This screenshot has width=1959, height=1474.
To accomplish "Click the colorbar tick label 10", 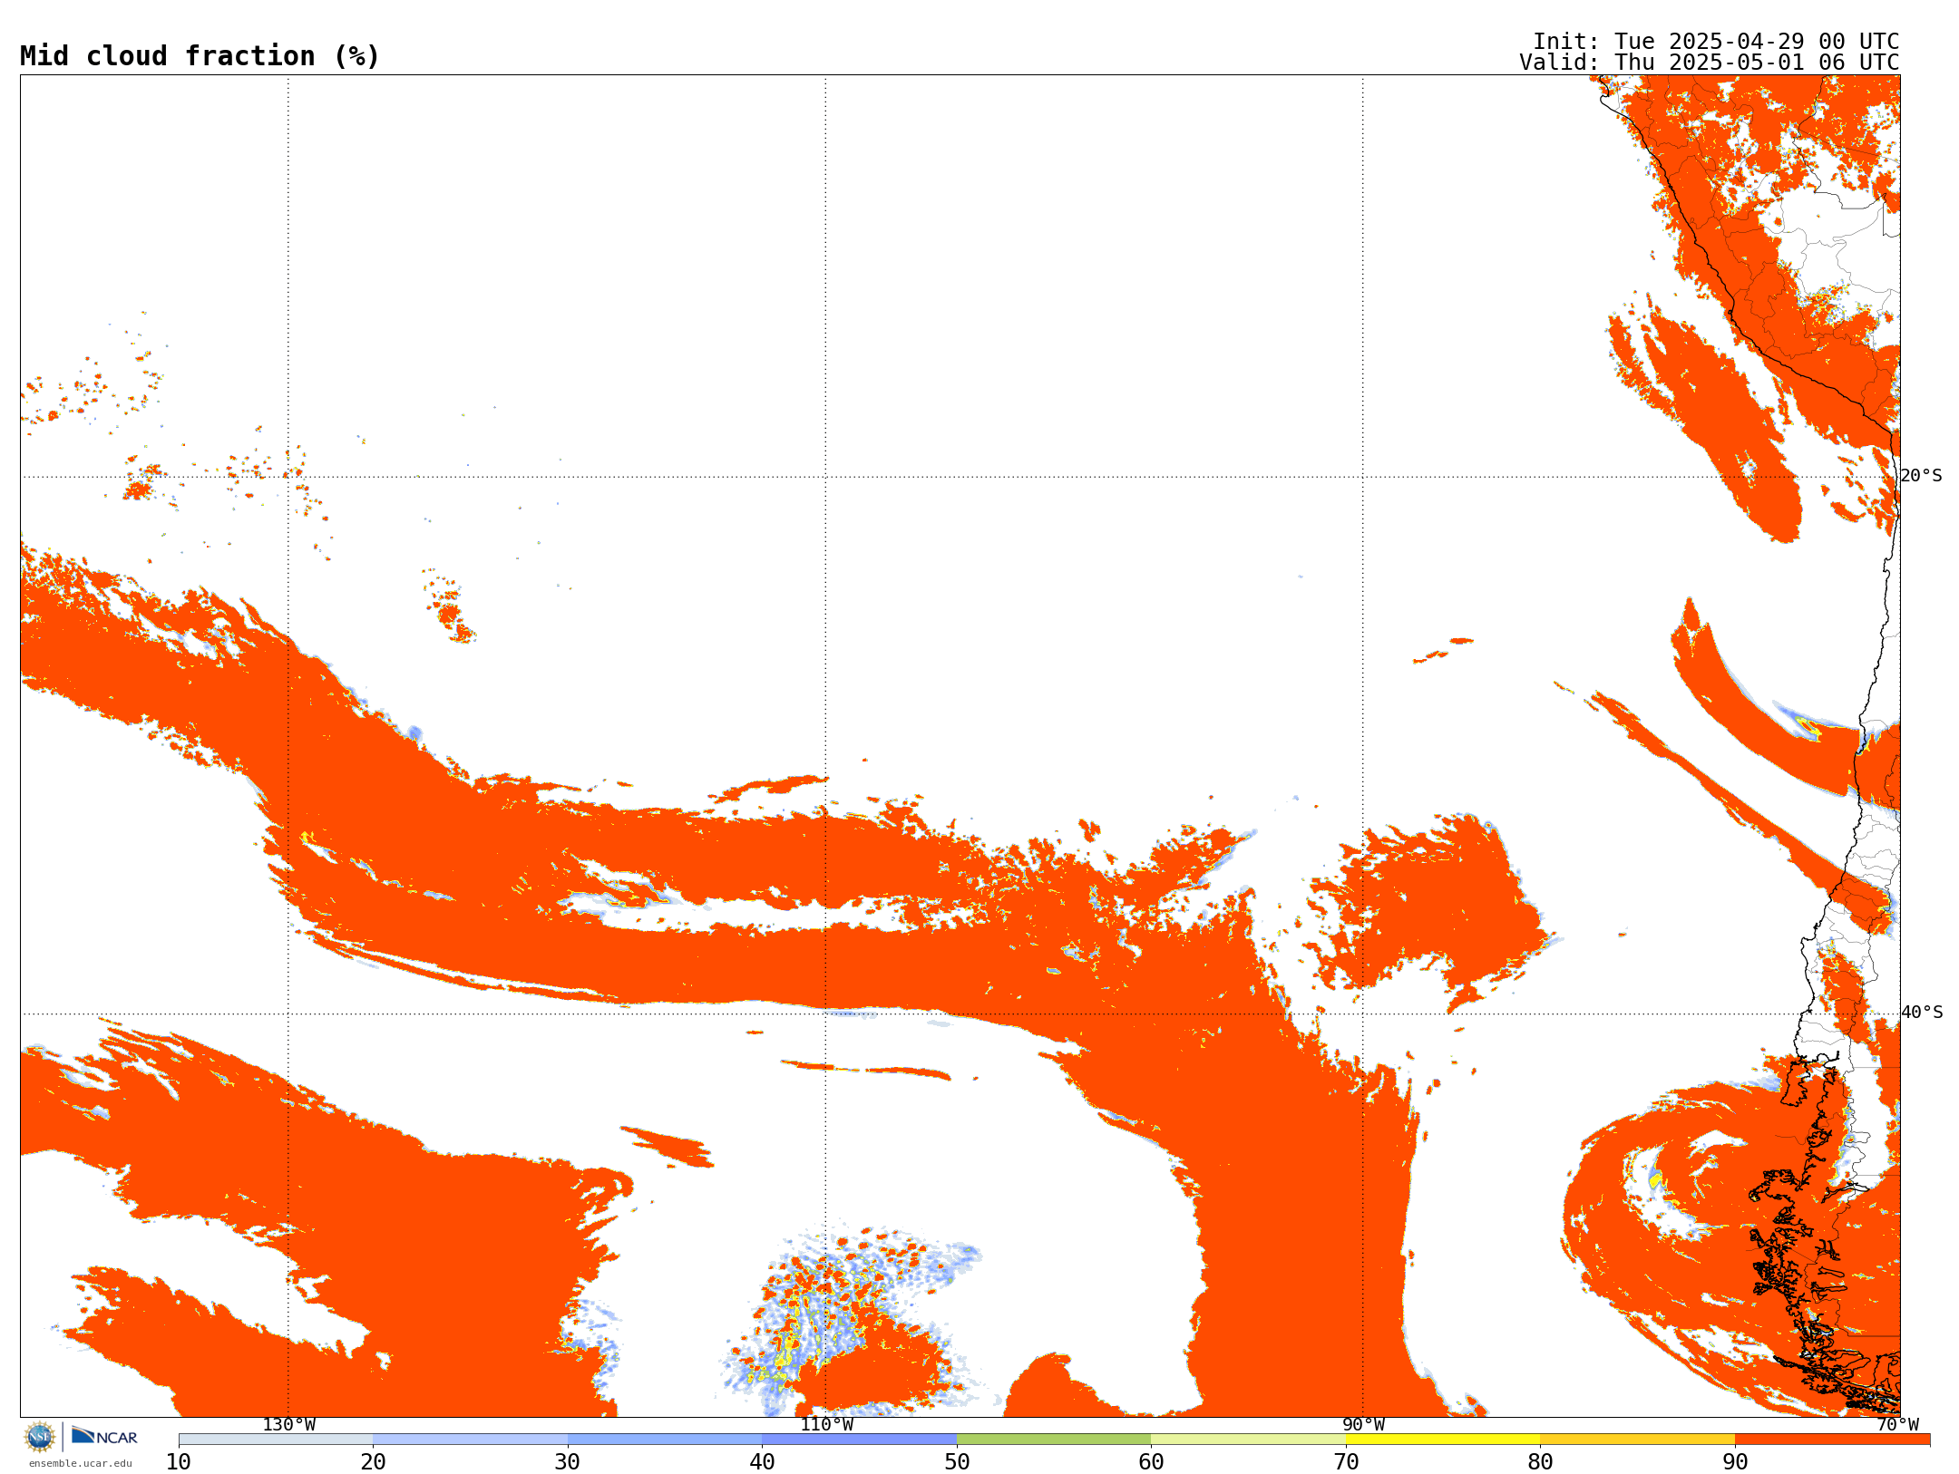I will [179, 1462].
